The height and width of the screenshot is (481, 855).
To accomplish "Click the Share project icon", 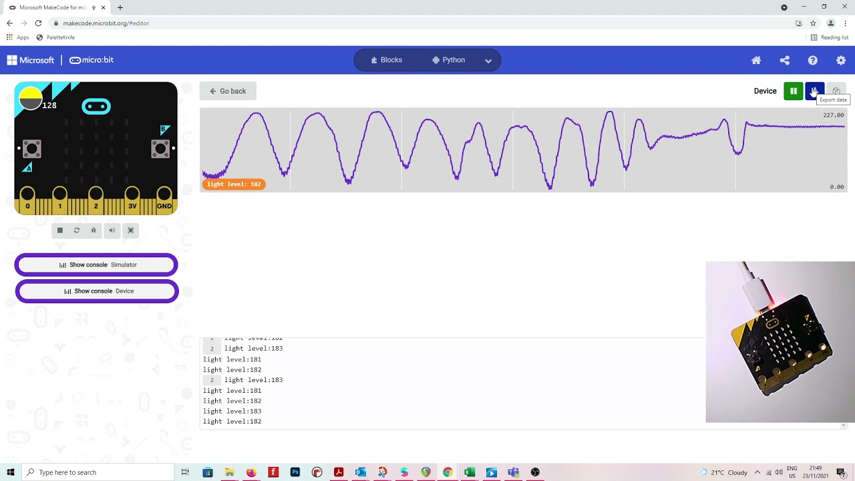I will pyautogui.click(x=785, y=60).
